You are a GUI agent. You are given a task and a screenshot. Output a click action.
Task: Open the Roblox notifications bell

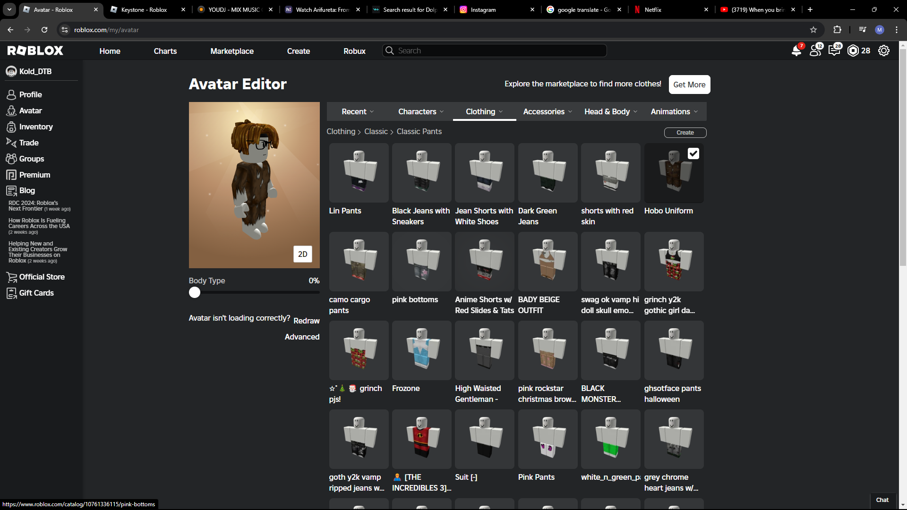796,51
